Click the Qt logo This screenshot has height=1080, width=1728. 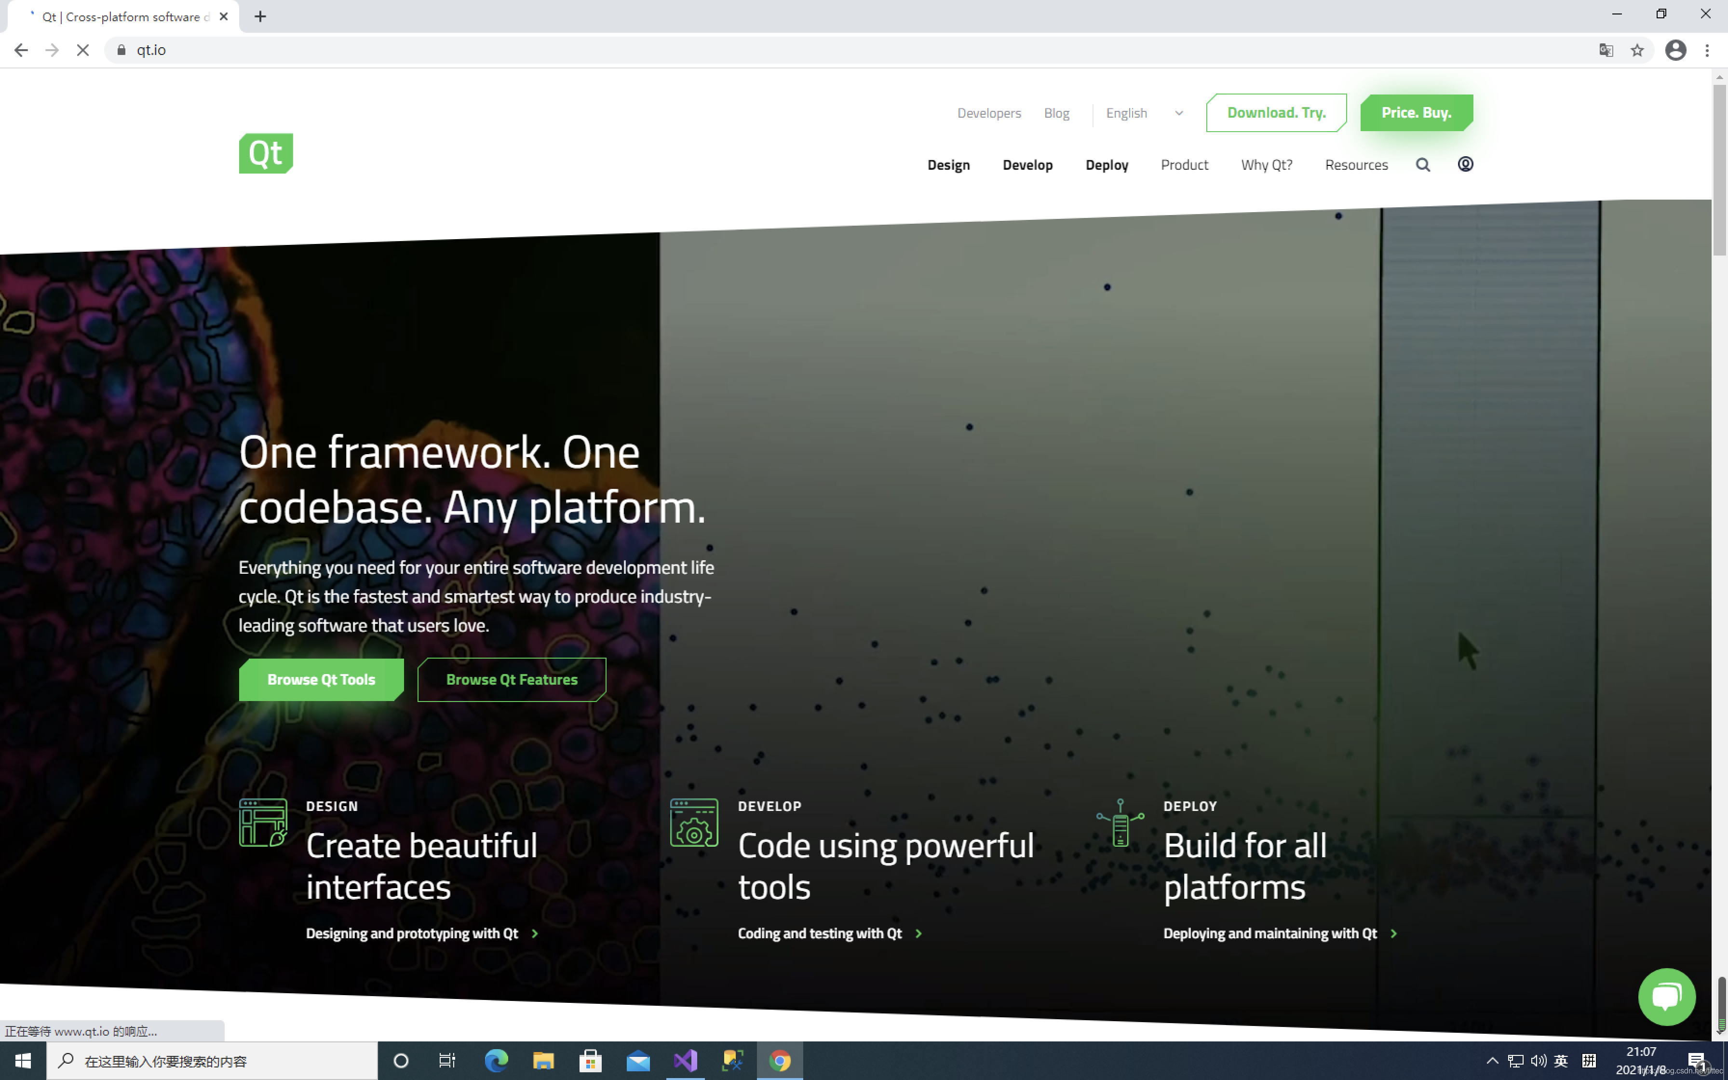click(266, 153)
